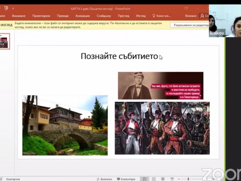Click the Кажи ми search box

[x=161, y=16]
